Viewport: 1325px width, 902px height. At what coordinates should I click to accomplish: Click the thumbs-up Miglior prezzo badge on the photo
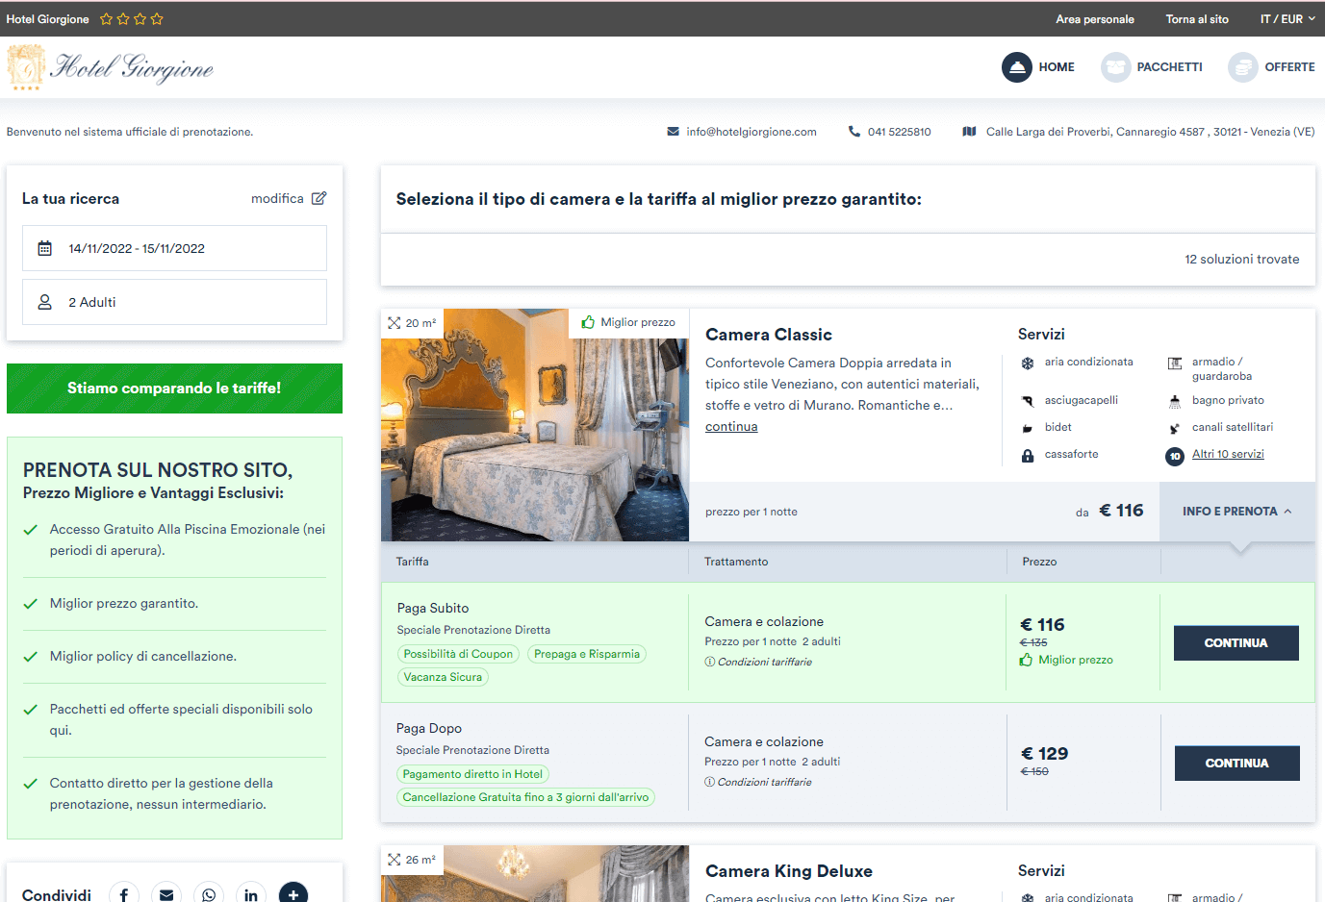(x=628, y=322)
